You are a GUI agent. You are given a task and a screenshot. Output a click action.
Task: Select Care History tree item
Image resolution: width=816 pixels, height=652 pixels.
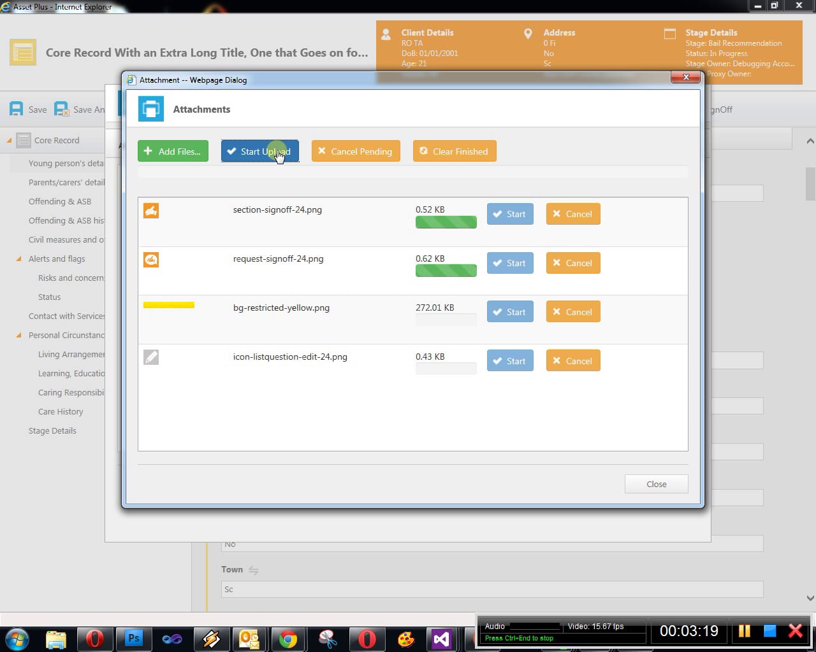coord(61,411)
